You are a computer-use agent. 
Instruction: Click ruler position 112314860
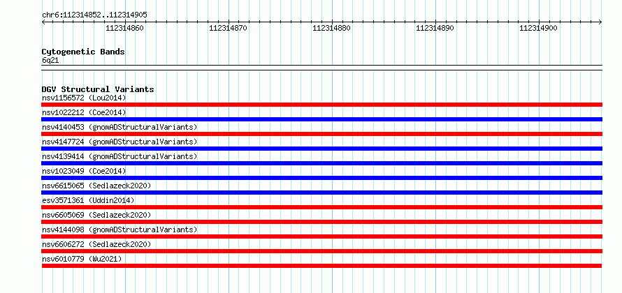pyautogui.click(x=125, y=28)
